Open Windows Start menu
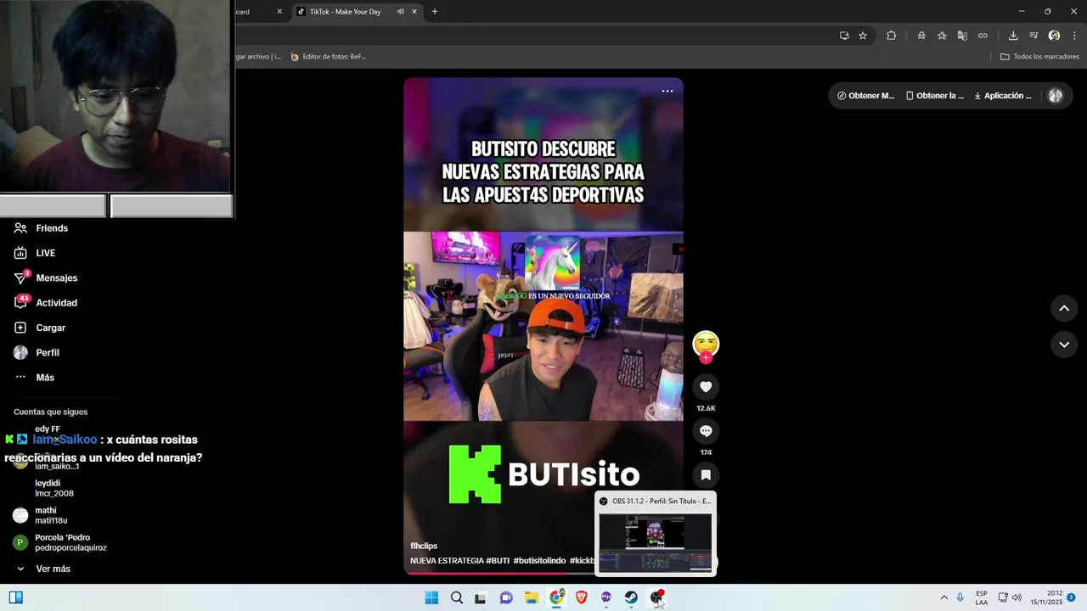1087x611 pixels. (x=431, y=597)
